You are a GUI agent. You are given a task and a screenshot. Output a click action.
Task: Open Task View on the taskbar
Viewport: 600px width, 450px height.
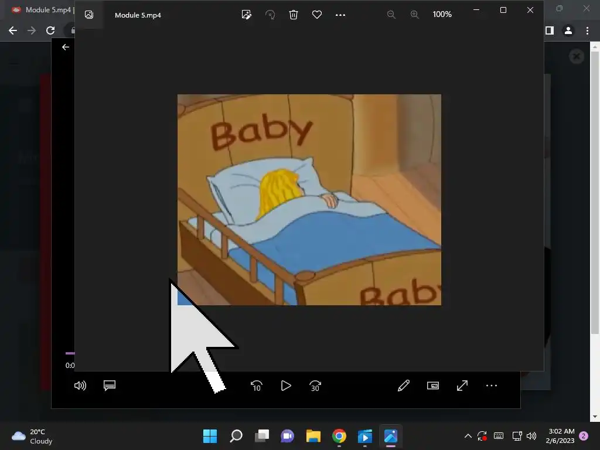pos(262,436)
